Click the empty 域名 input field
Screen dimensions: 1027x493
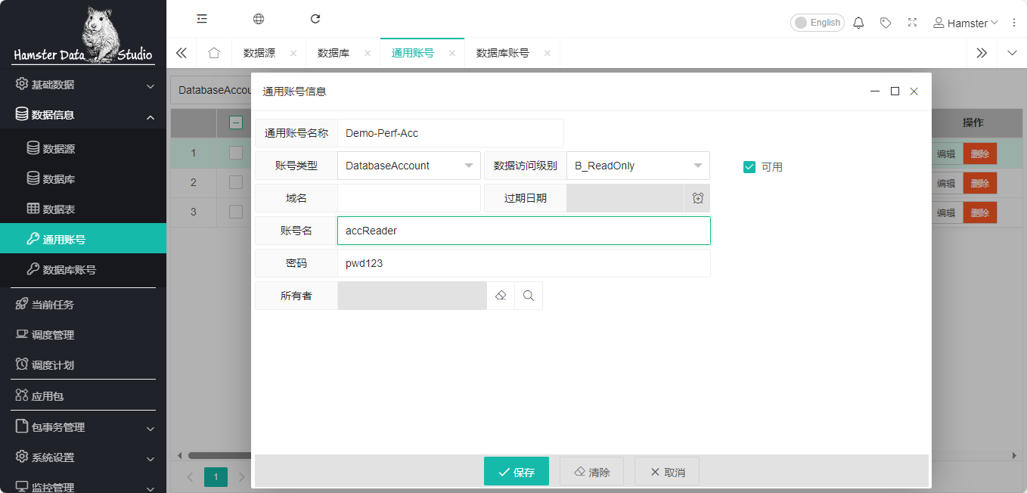[409, 198]
